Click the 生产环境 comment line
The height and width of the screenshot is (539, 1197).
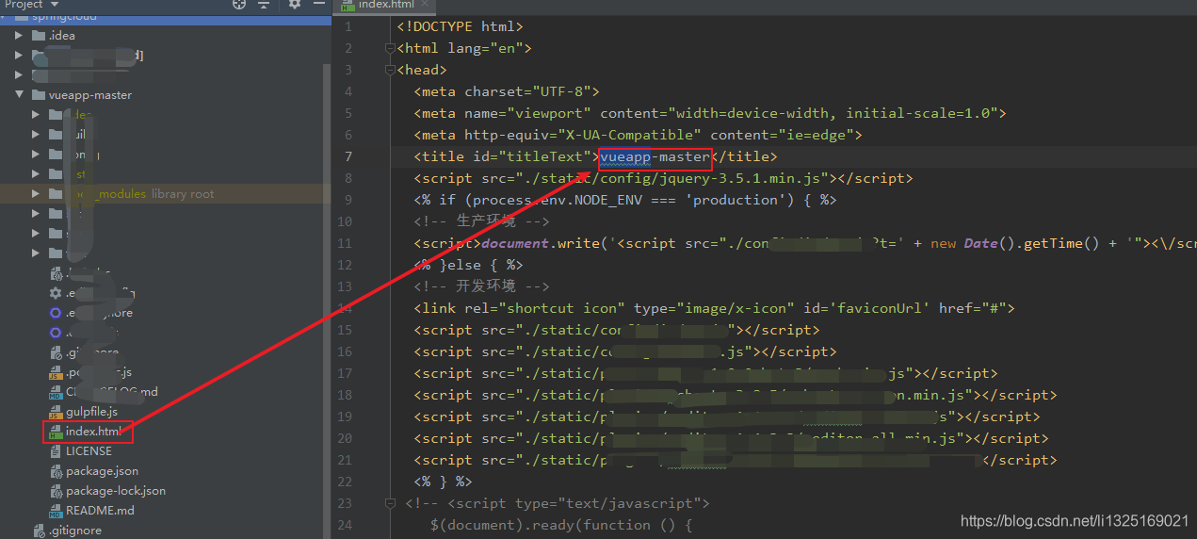(x=481, y=221)
